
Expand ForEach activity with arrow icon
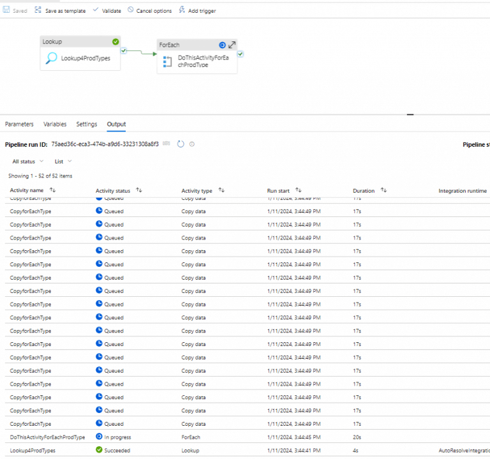(232, 45)
